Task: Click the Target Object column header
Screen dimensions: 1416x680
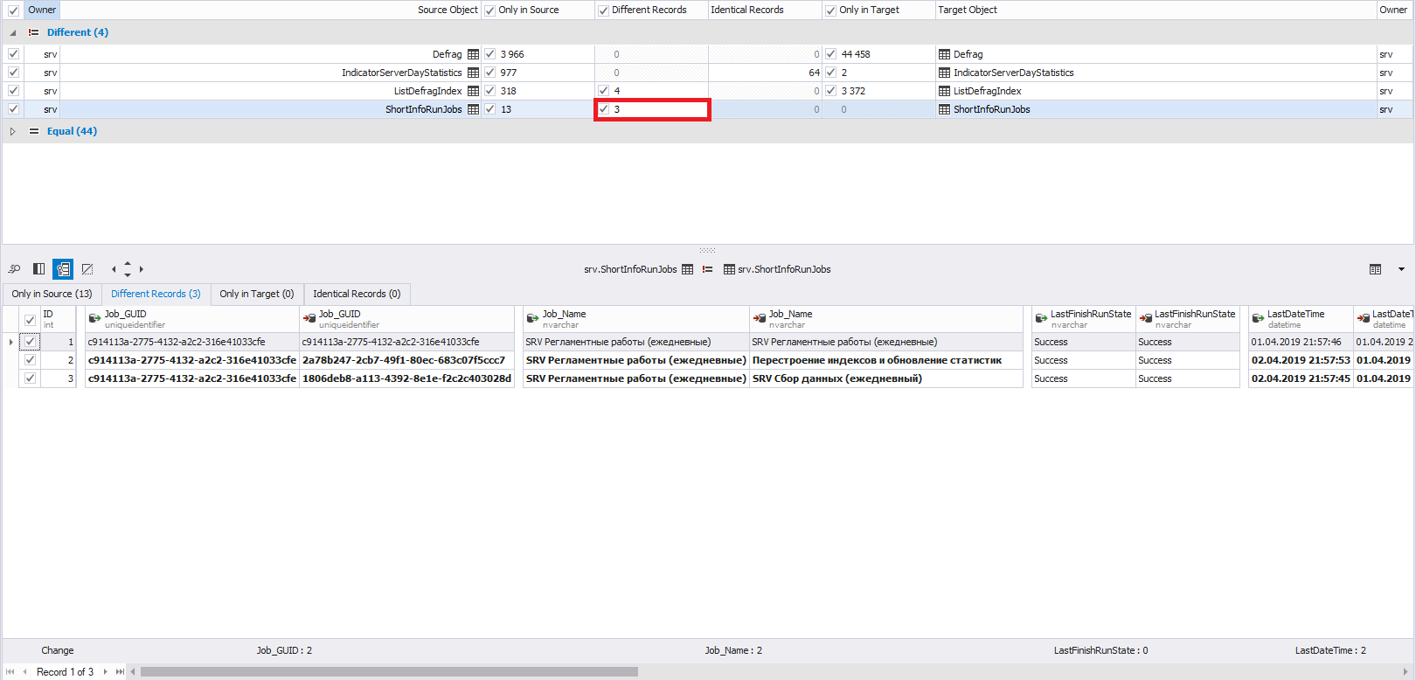Action: [x=1156, y=10]
